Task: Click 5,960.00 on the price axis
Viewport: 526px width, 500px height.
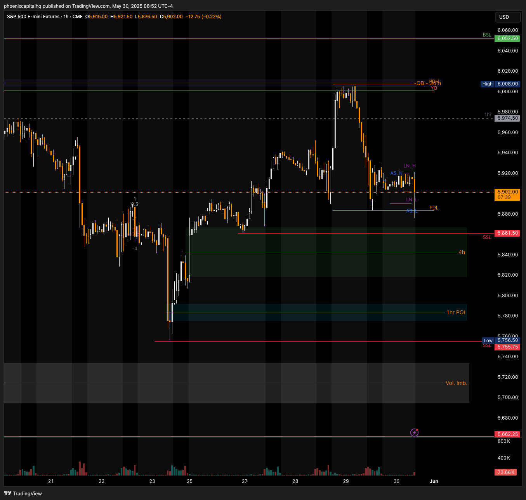Action: pyautogui.click(x=508, y=132)
